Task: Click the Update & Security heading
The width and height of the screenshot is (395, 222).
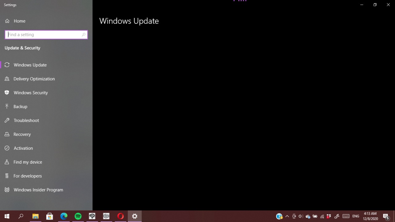Action: coord(23,48)
